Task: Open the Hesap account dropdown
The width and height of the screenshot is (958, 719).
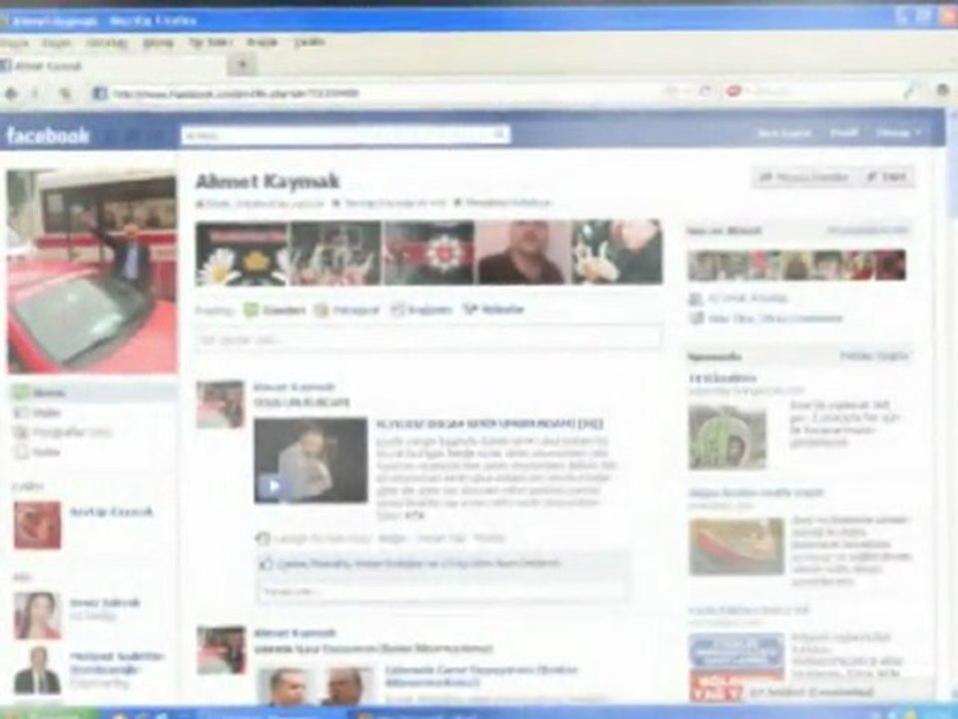Action: (898, 133)
